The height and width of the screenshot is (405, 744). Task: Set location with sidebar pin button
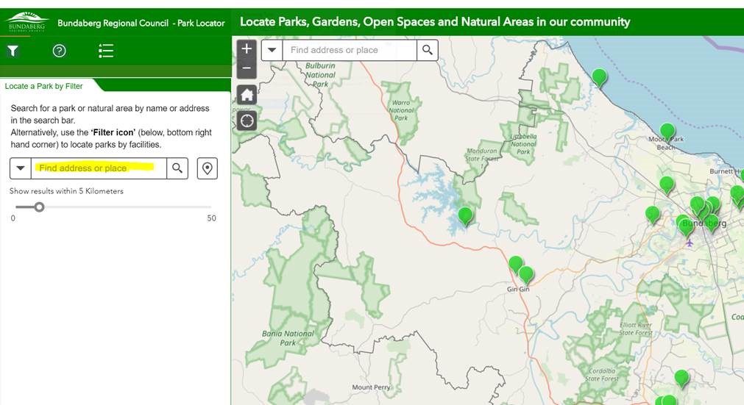point(208,168)
